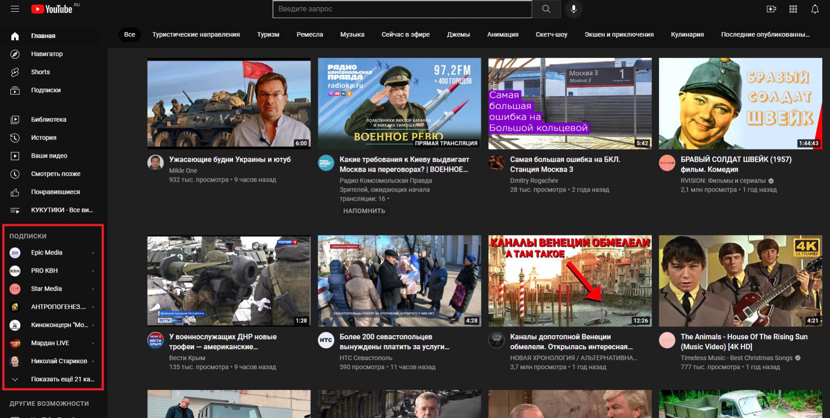Click the YouTube logo
This screenshot has width=830, height=418.
coord(52,9)
